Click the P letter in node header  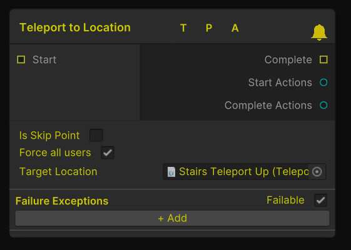pos(209,28)
